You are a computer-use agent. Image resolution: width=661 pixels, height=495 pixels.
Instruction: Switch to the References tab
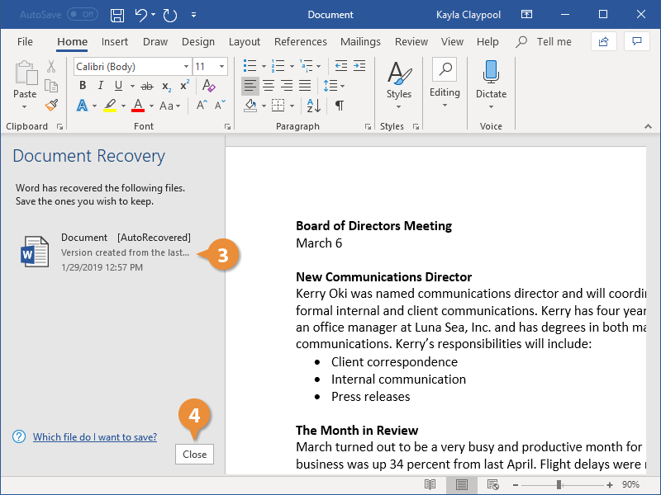tap(301, 42)
